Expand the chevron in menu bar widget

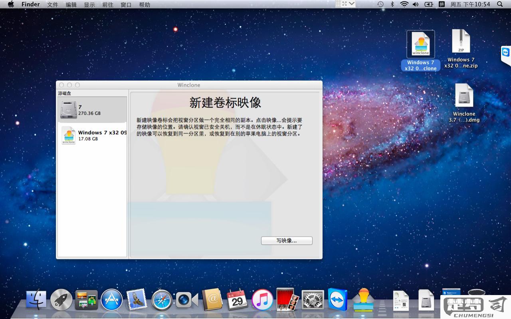352,4
